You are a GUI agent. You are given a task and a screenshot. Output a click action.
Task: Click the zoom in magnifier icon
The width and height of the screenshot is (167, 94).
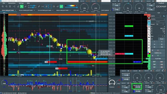3,7
